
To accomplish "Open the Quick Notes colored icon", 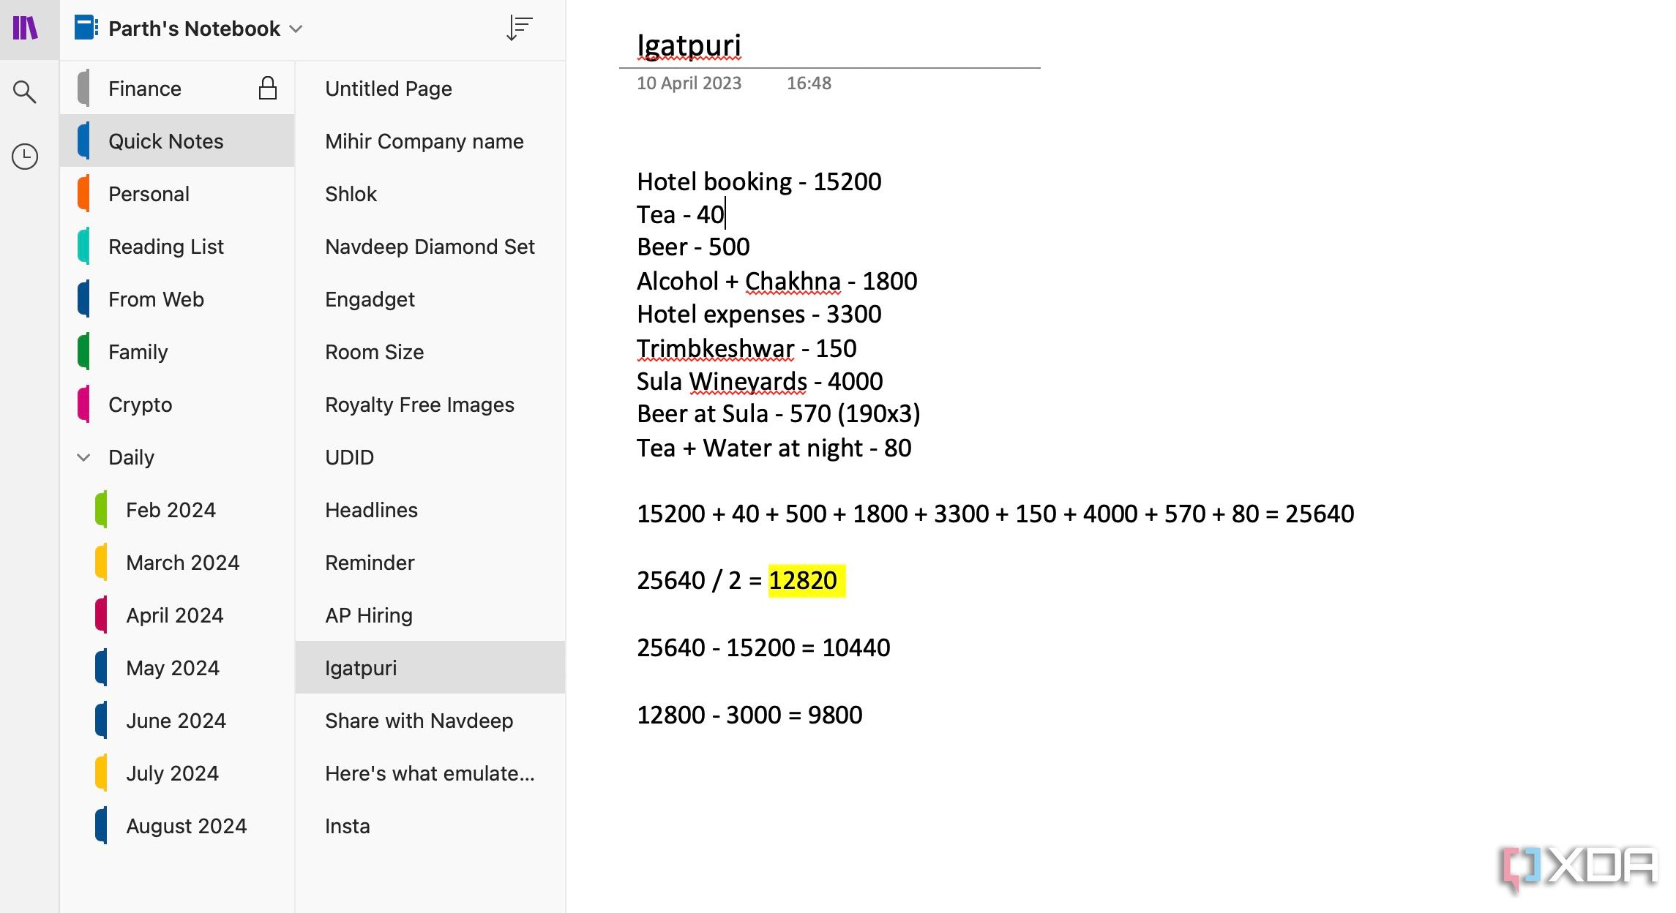I will point(88,140).
